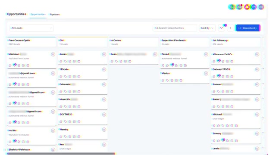Open conversation icon on Mackson card

(x=10, y=65)
